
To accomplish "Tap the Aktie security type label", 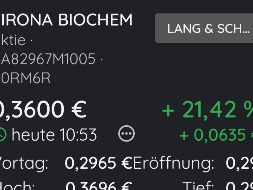I will point(13,40).
